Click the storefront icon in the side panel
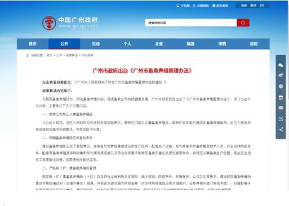Screen dimensions: 289x206 tap(281, 97)
